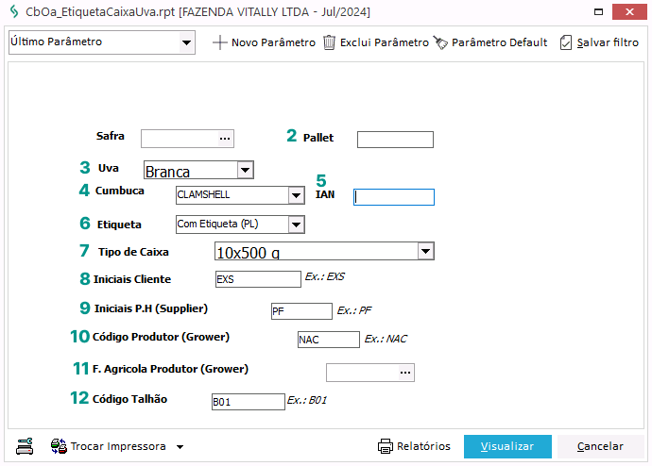Open the Trocar Impressora arrow menu
Screen dimensions: 652x466
(180, 447)
